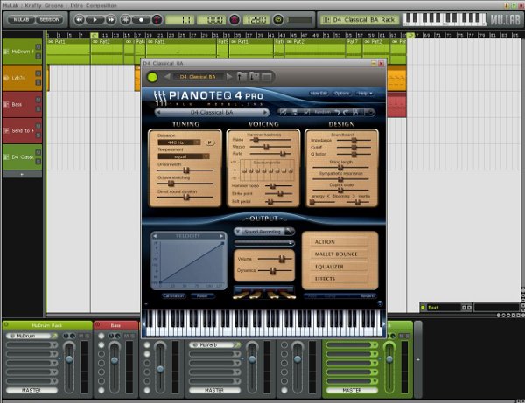Click the red Bass strip header in mixer
This screenshot has width=525, height=403.
(x=115, y=325)
